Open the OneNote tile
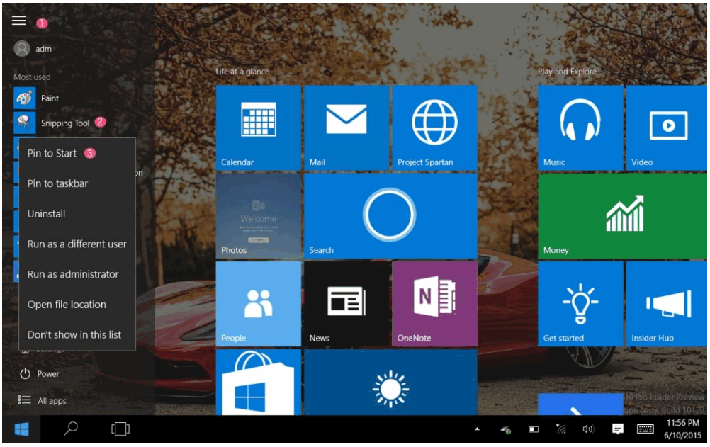 click(434, 303)
